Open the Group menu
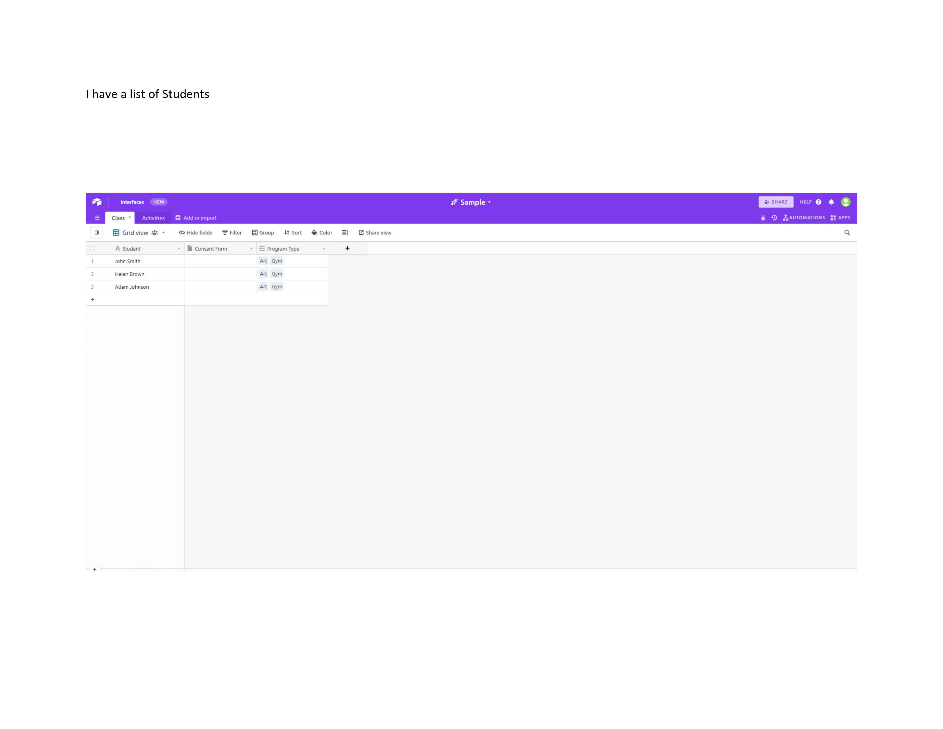943x729 pixels. (x=263, y=233)
